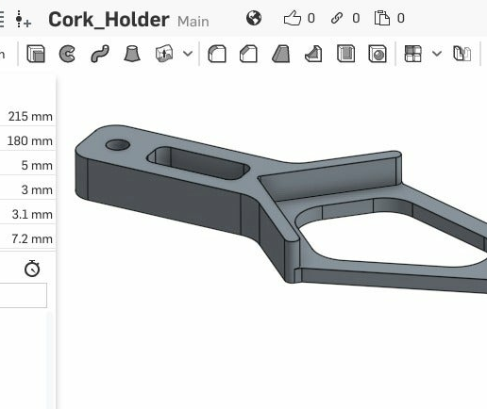Select the Fillet tool
The height and width of the screenshot is (409, 487).
click(x=217, y=54)
